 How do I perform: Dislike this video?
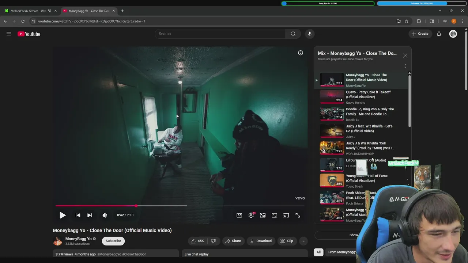click(213, 241)
